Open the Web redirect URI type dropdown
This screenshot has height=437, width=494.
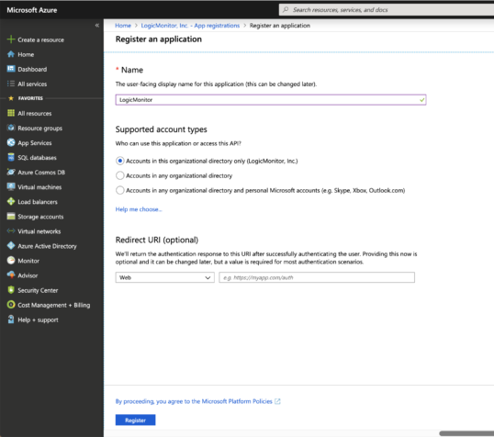point(164,277)
